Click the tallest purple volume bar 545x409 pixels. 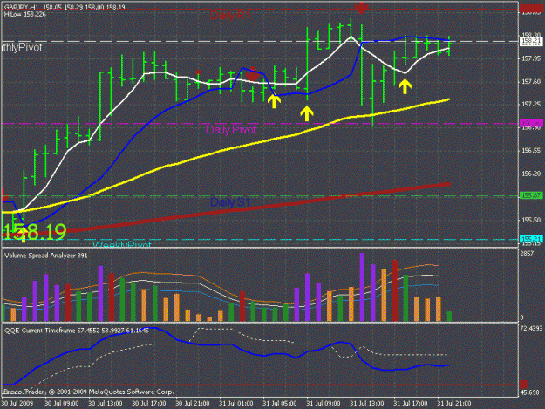coord(362,287)
